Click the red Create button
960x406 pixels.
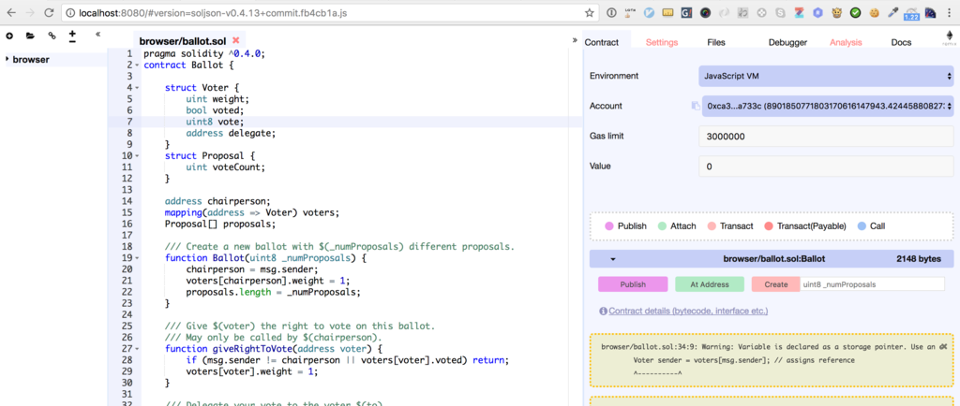[x=775, y=284]
